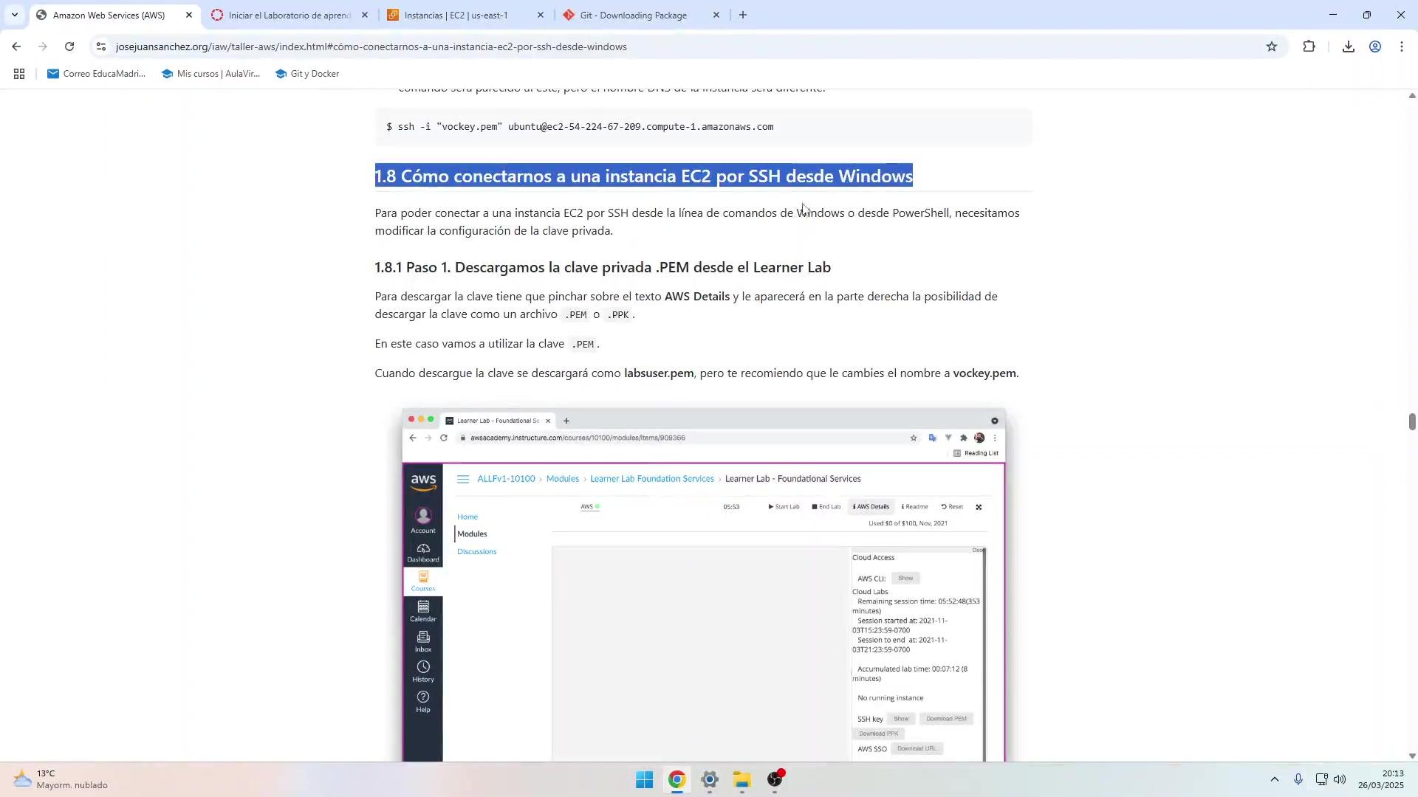
Task: Go back to the previous page
Action: pos(16,46)
